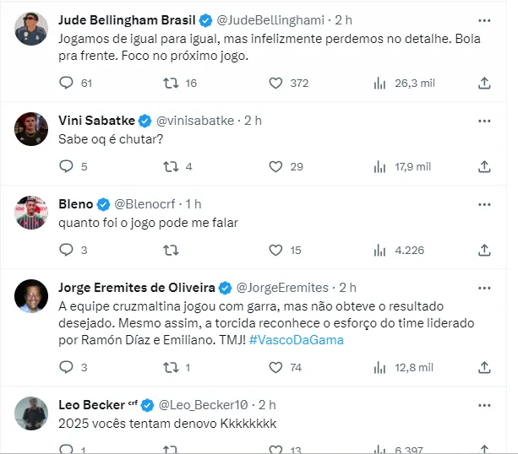Screen dimensions: 518x454
Task: Open more options on Vini Sabatke tweet
Action: 484,120
